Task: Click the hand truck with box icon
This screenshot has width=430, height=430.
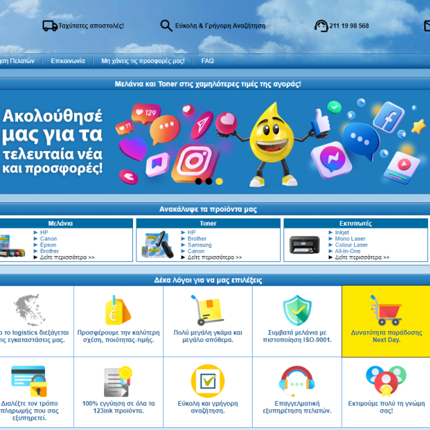Action: click(x=208, y=310)
